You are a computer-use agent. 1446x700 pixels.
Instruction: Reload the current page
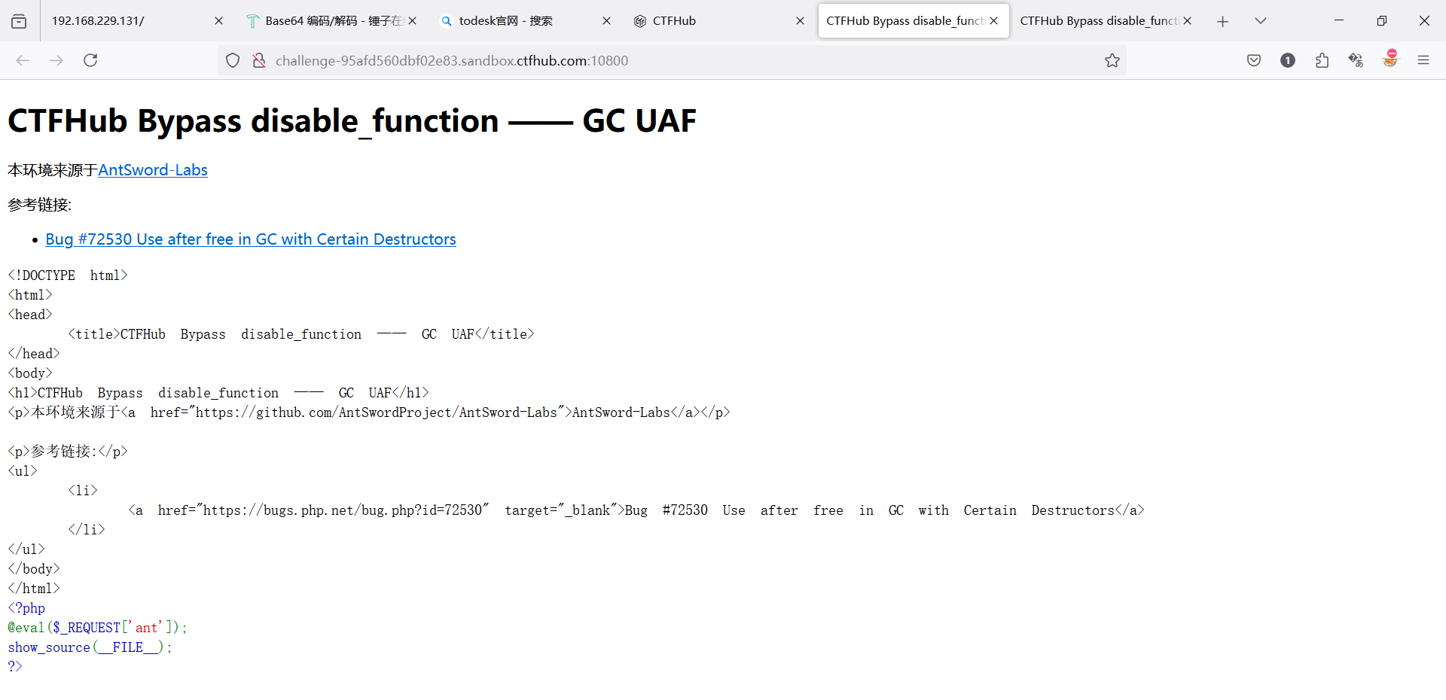tap(90, 60)
